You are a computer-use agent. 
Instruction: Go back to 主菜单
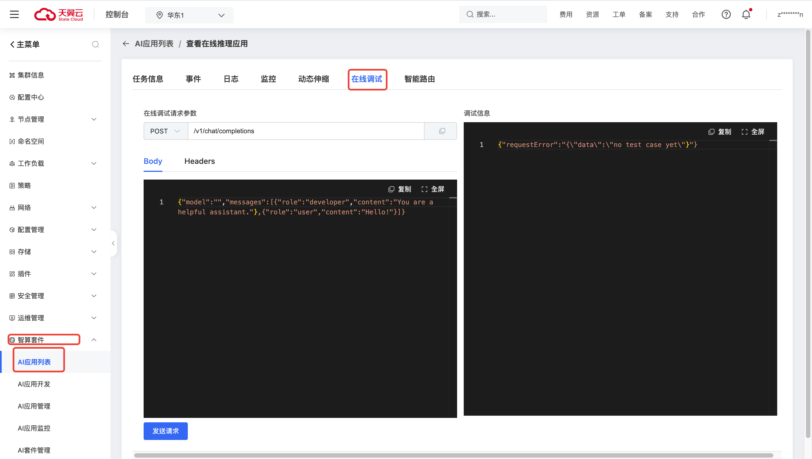tap(25, 44)
